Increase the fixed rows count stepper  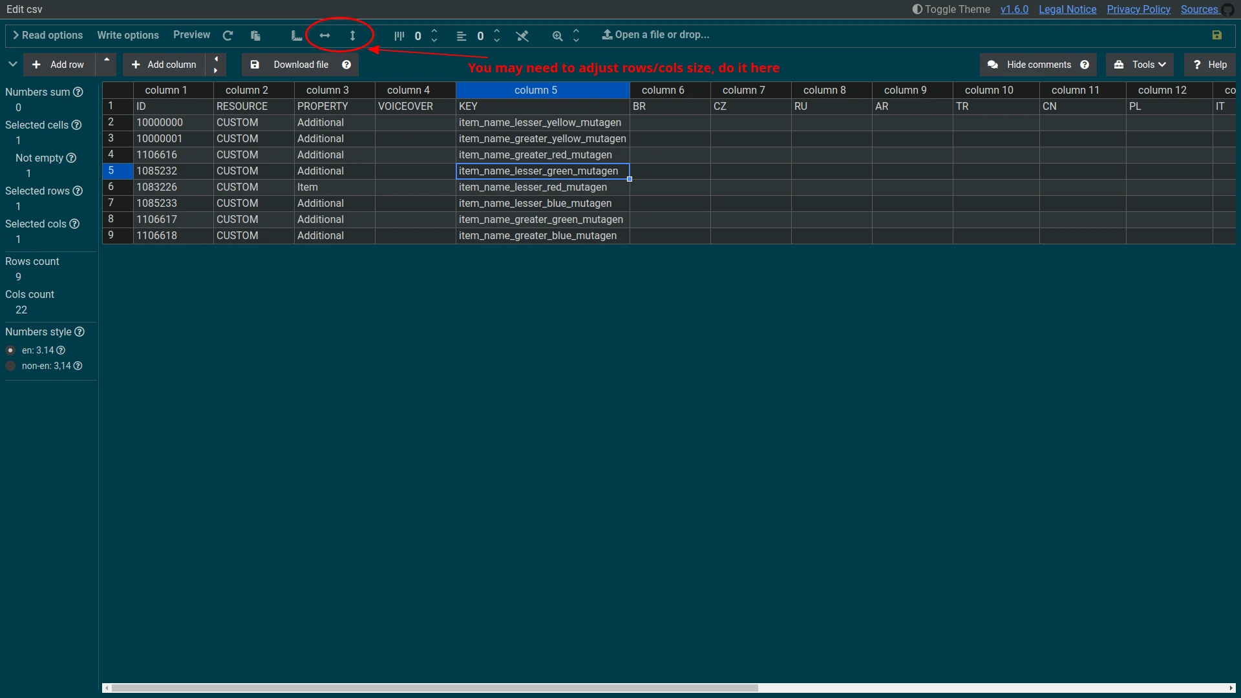tap(434, 31)
